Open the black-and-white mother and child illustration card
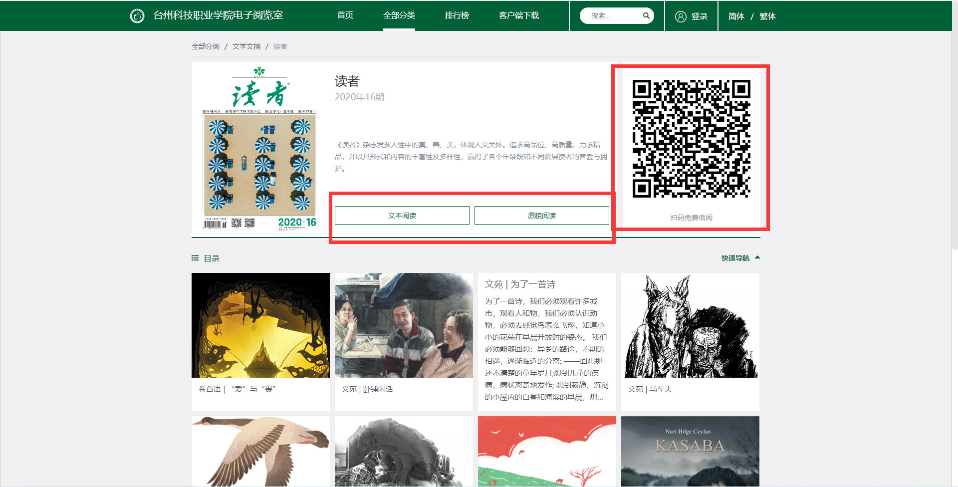The width and height of the screenshot is (958, 487). pos(404,451)
